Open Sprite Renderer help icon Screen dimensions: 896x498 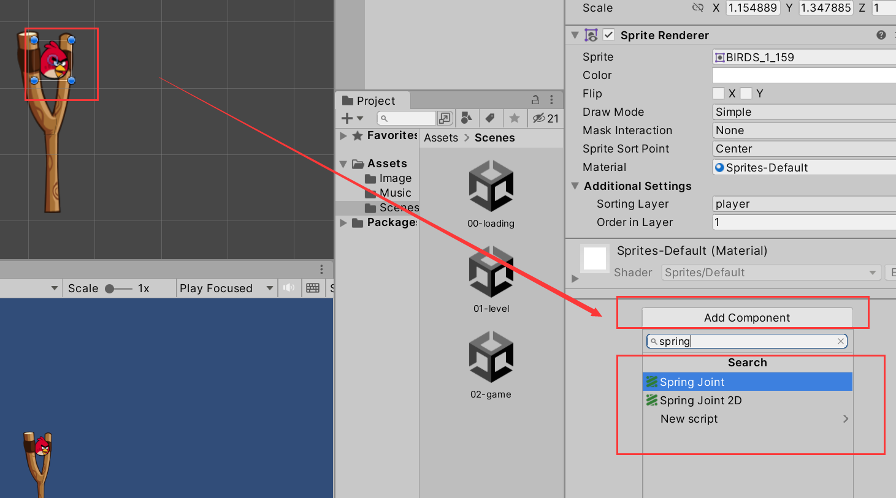pyautogui.click(x=881, y=35)
